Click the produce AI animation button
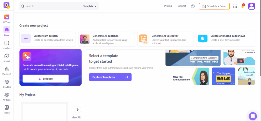The width and height of the screenshot is (261, 121). (45, 79)
